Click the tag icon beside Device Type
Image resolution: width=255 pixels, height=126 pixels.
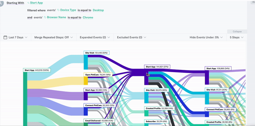click(58, 10)
